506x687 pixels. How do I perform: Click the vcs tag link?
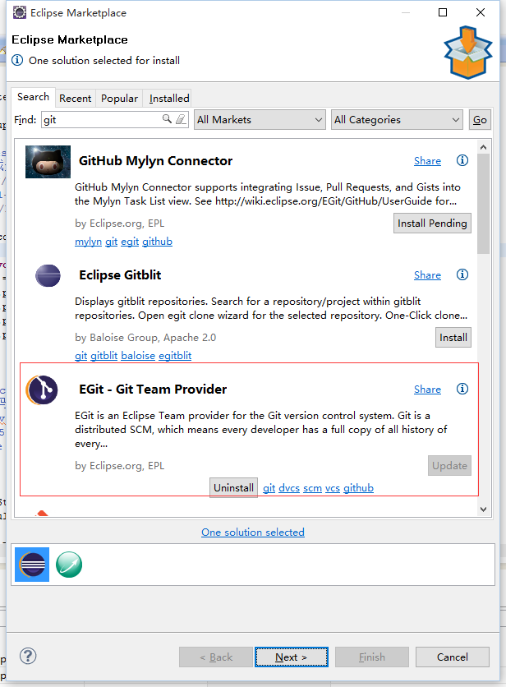click(333, 488)
